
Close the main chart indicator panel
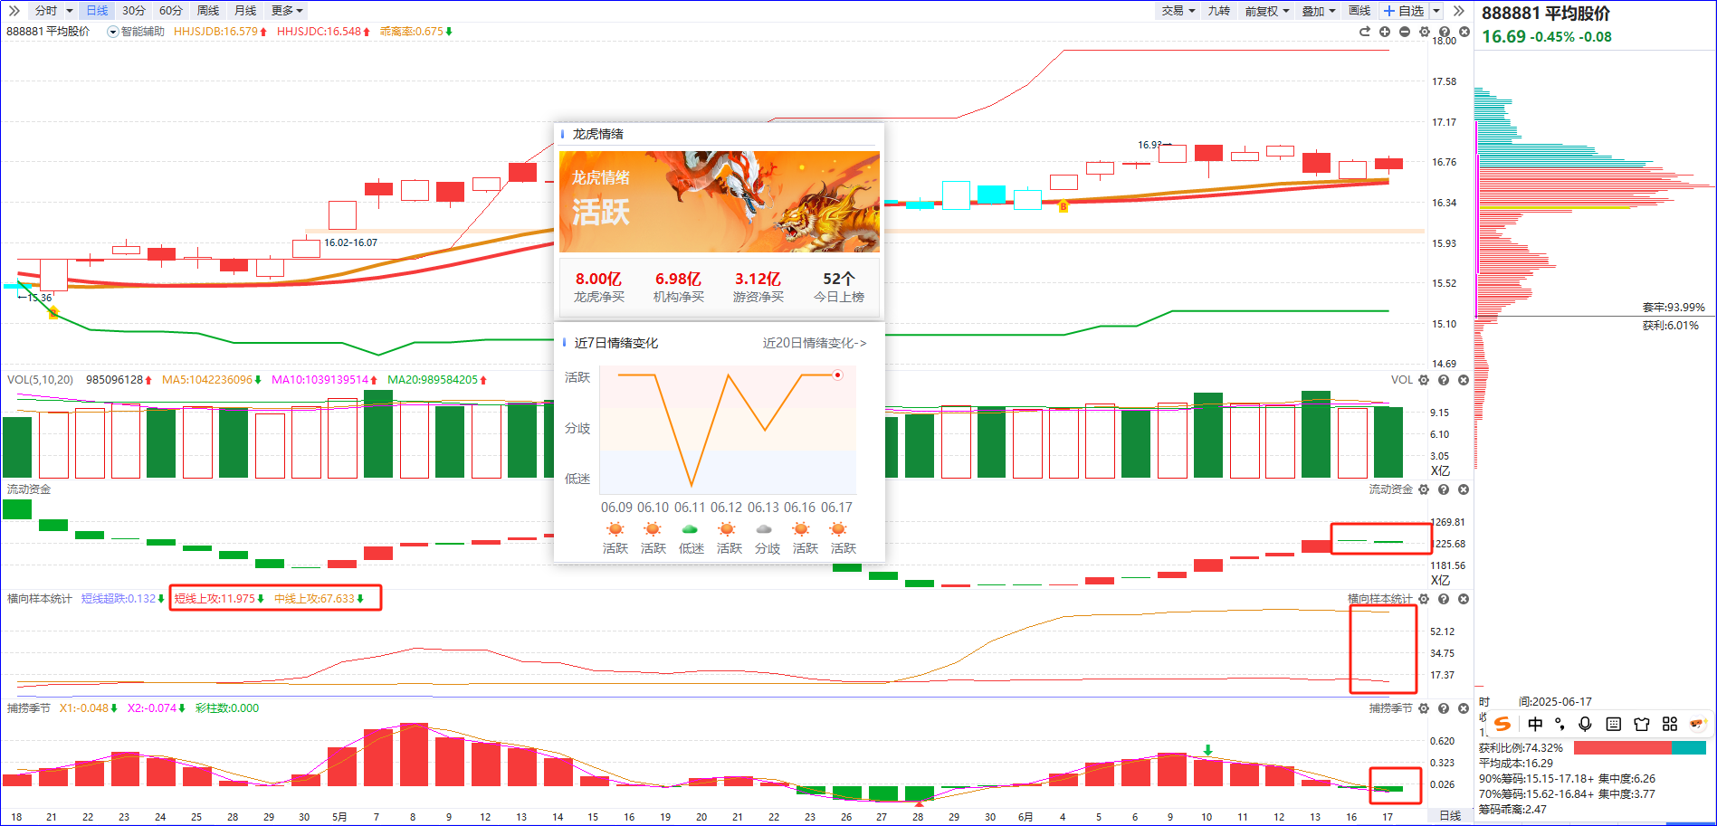(1464, 32)
